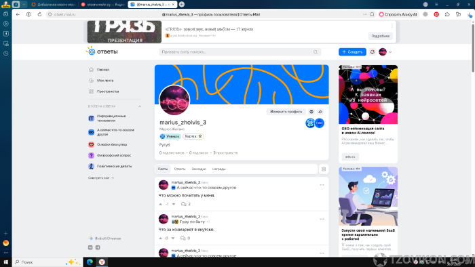Click the last icon in profile action row

pos(320,112)
